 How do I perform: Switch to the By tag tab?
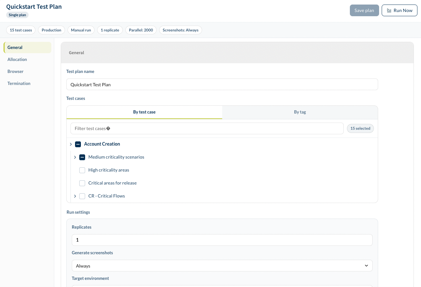tap(300, 112)
